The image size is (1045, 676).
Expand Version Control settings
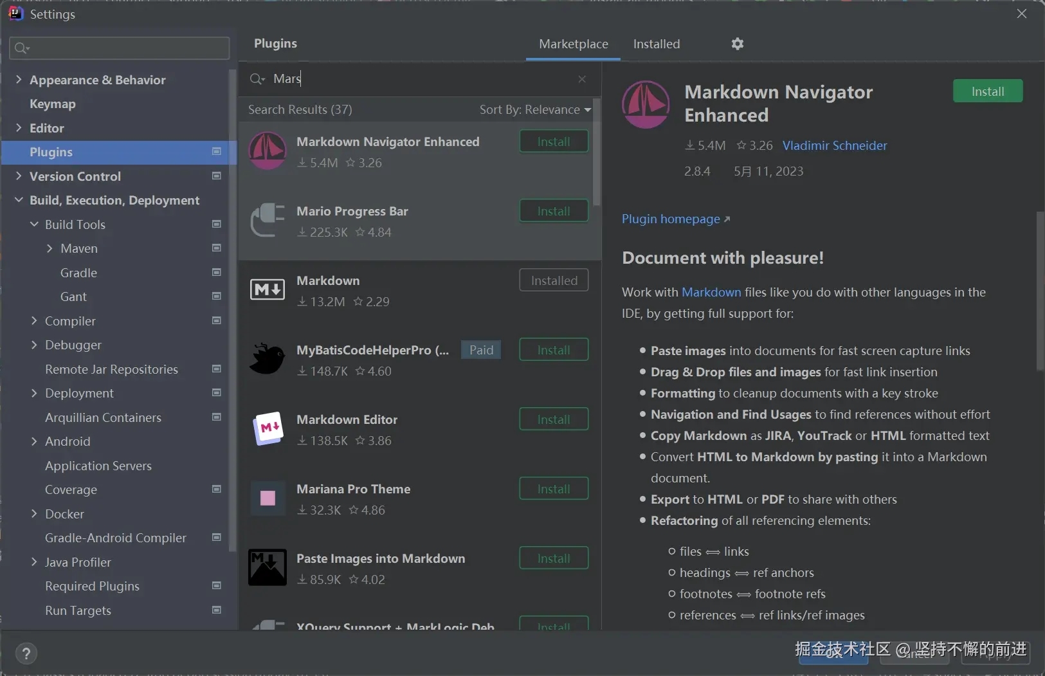(x=19, y=176)
